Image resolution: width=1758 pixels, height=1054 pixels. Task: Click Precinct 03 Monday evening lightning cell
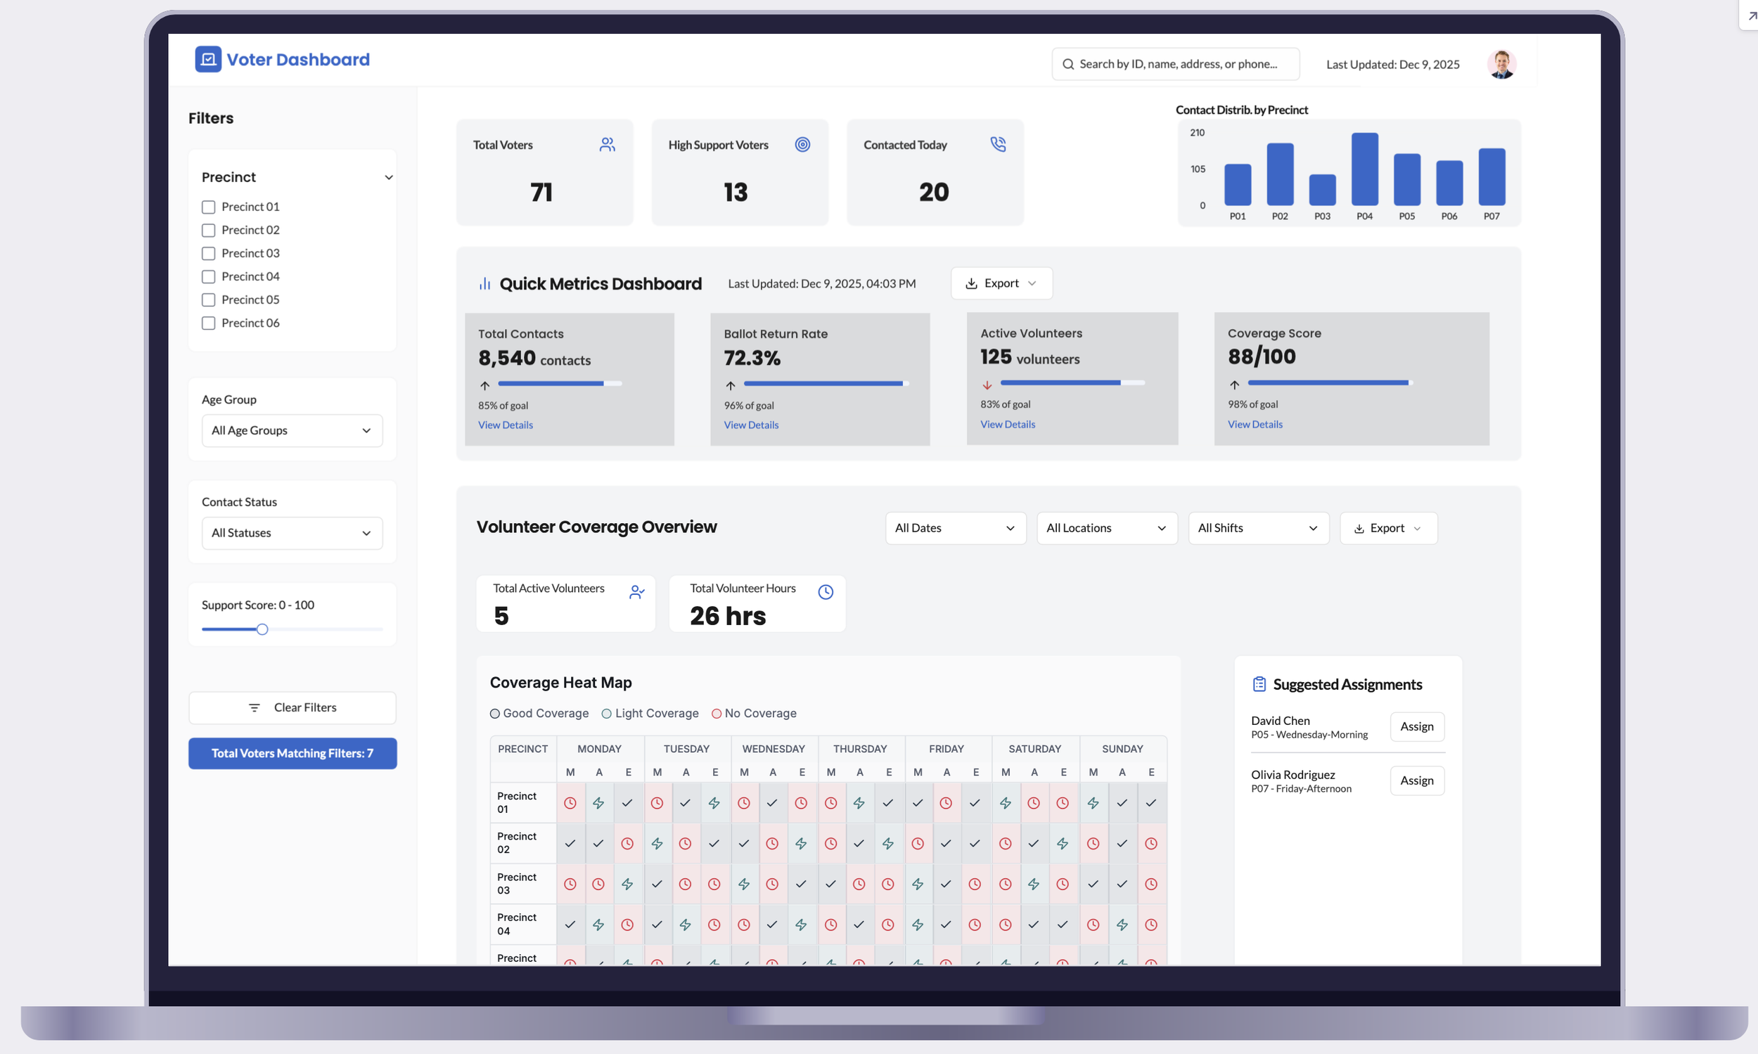628,885
